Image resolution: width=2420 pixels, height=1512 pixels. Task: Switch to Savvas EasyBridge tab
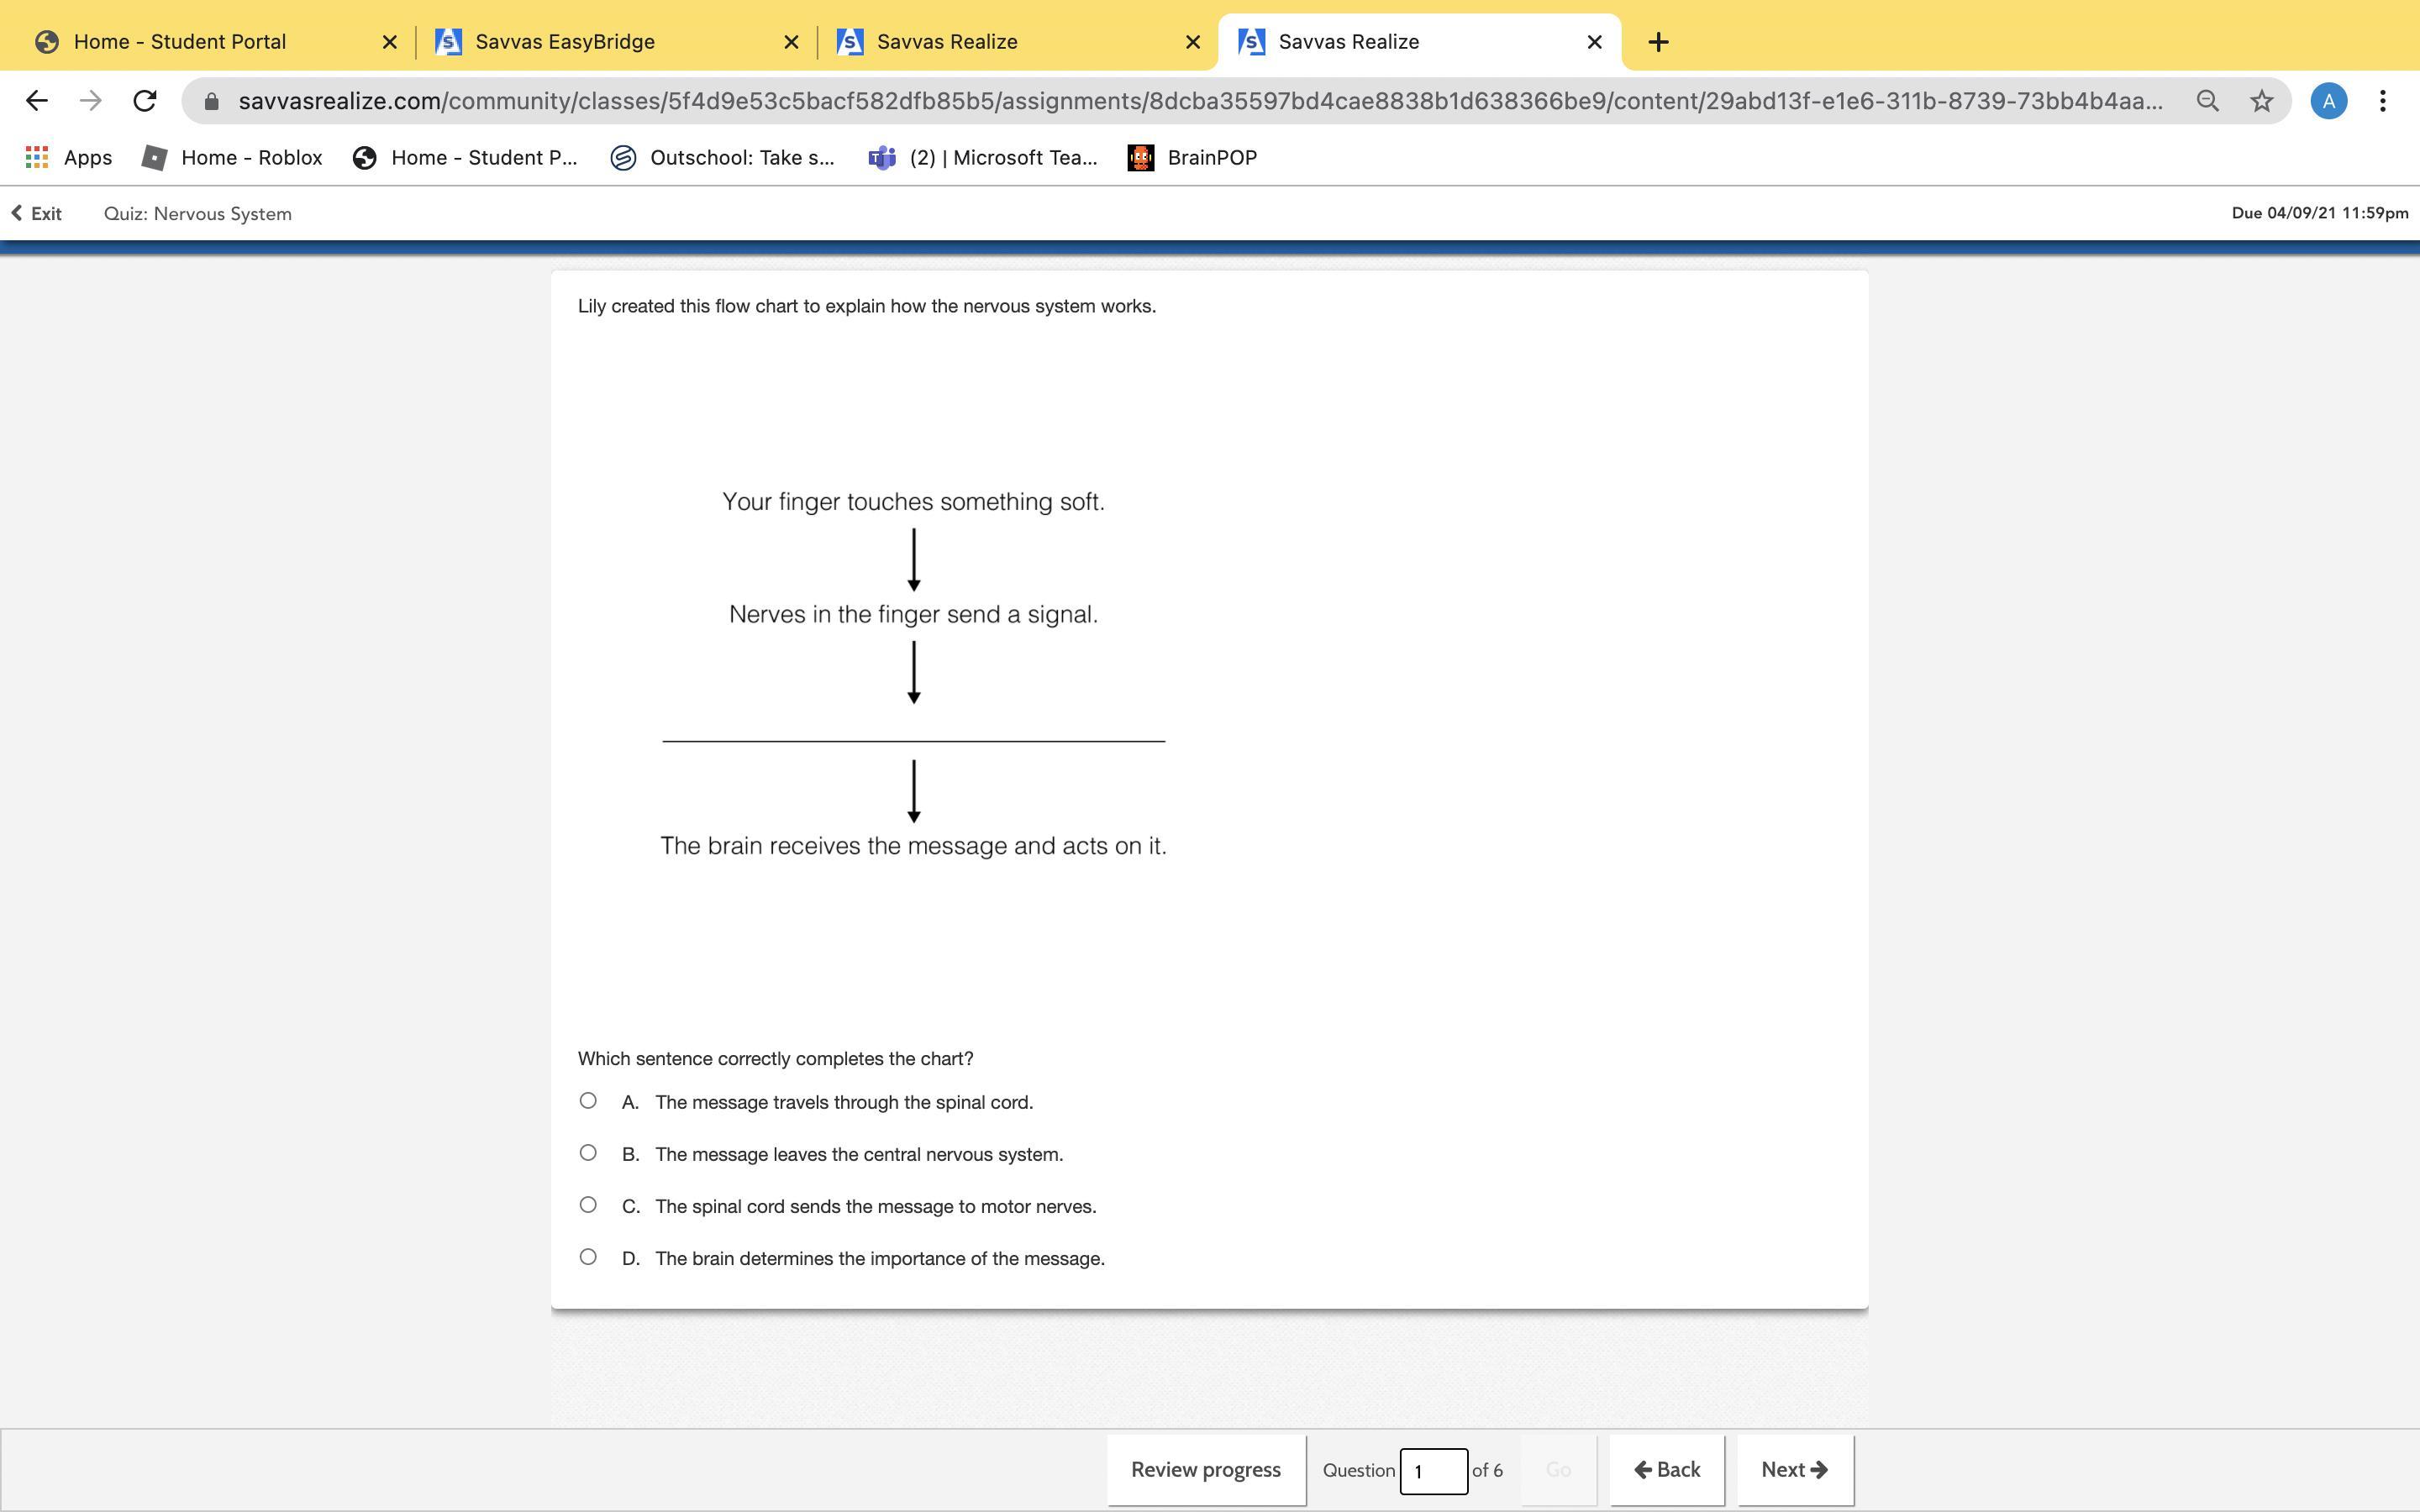pos(565,42)
